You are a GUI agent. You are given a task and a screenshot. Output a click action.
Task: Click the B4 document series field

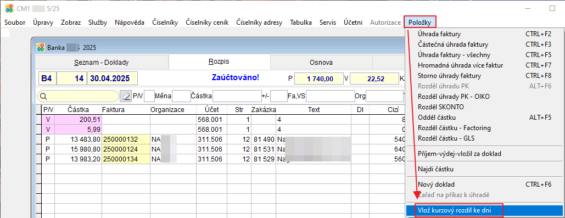click(47, 78)
